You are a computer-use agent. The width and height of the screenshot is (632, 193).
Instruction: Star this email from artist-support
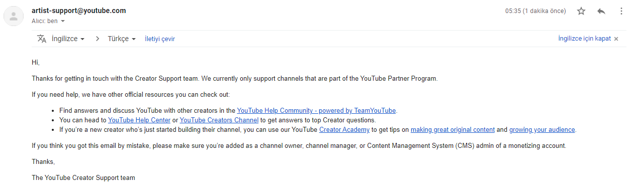[581, 11]
